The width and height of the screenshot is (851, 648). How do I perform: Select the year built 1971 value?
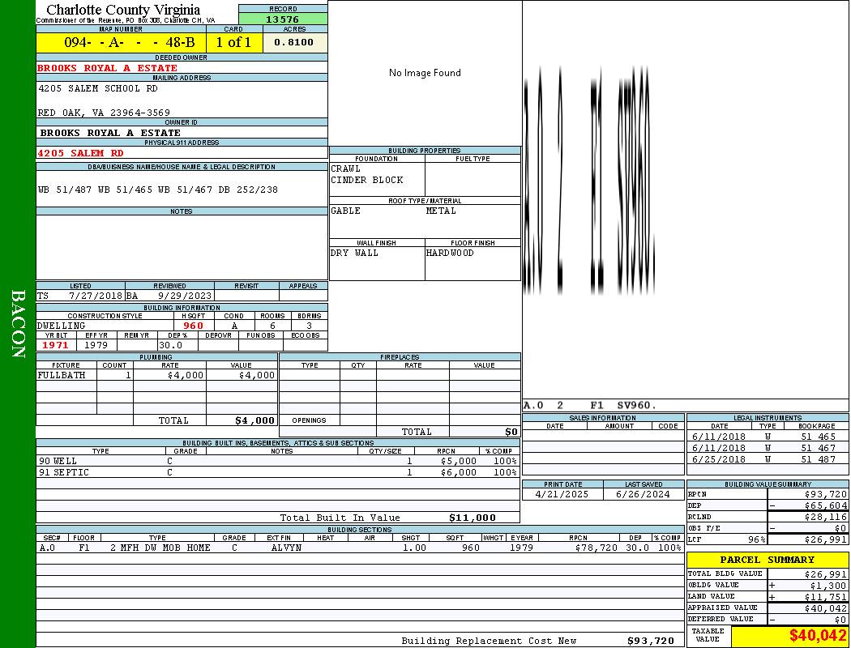point(56,345)
